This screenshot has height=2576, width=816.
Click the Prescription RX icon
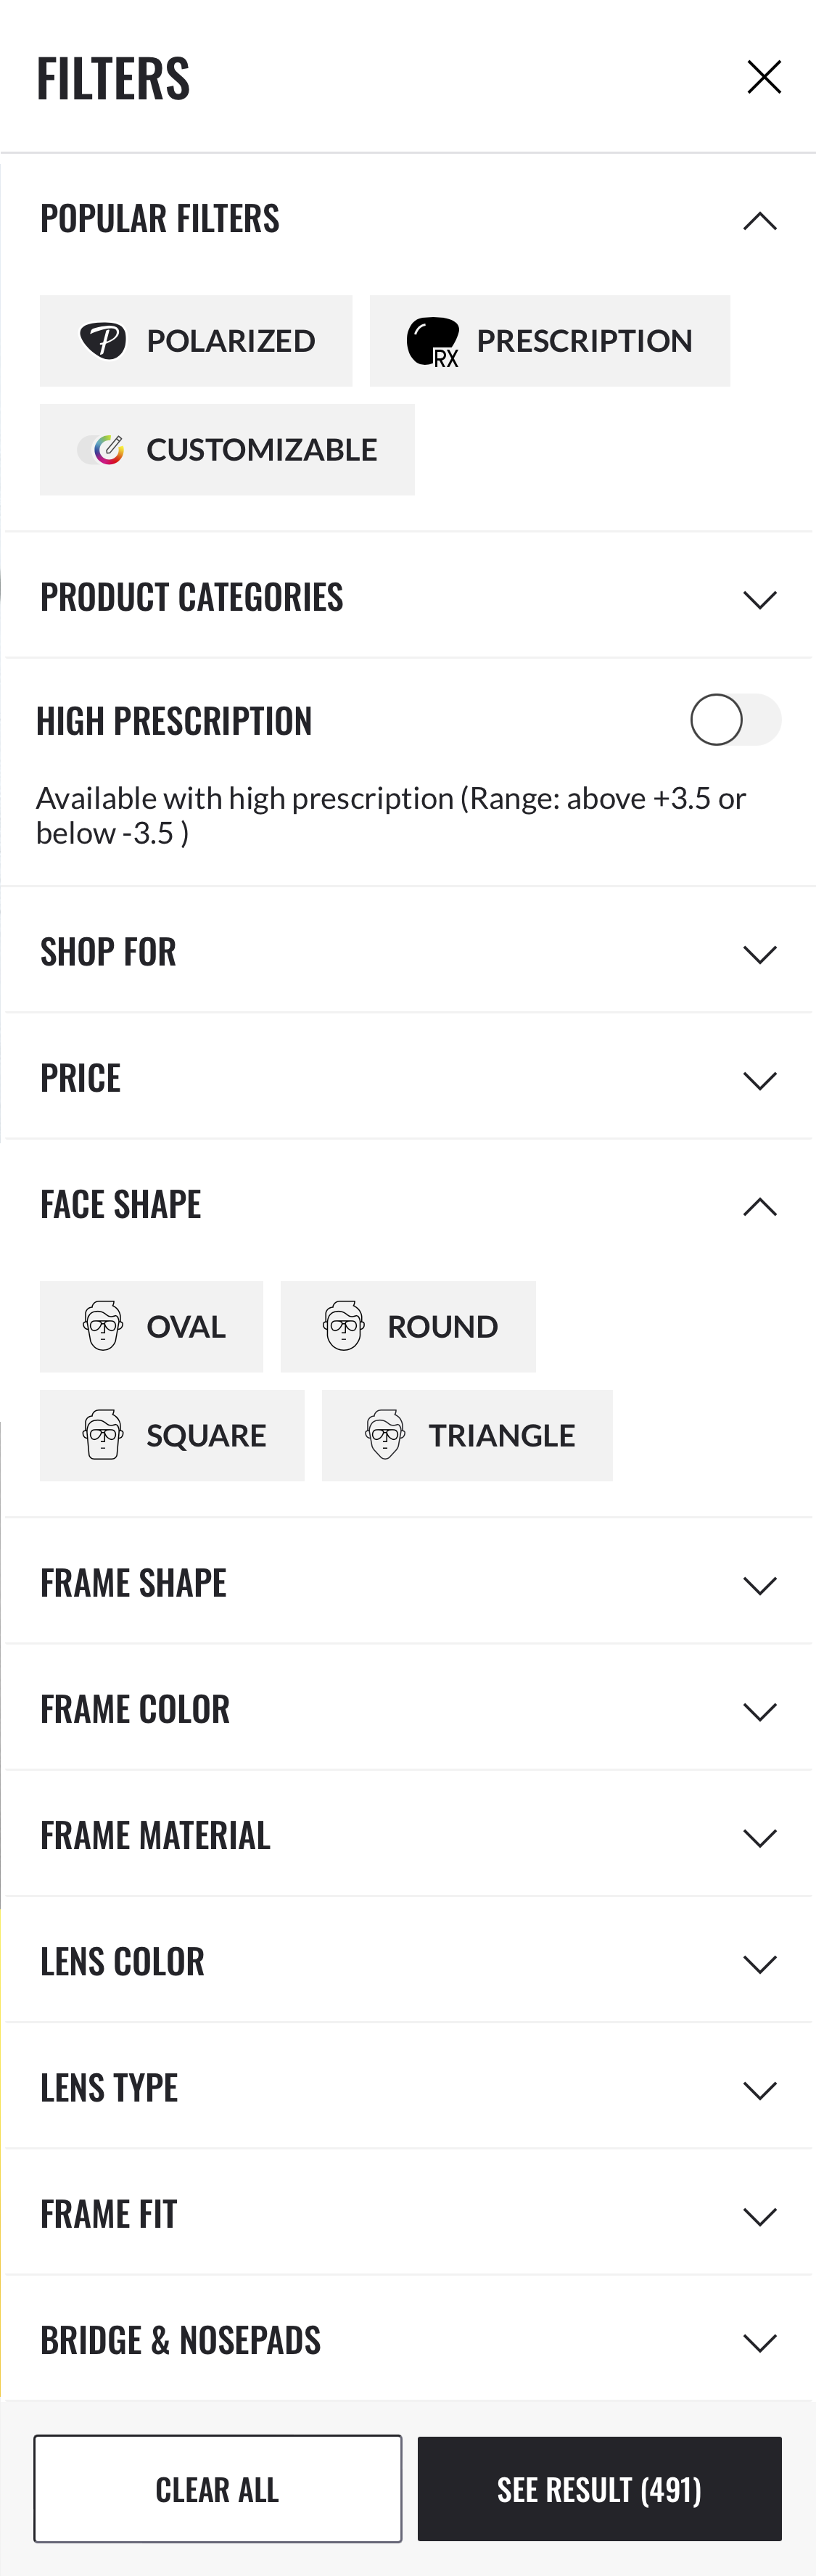click(x=433, y=340)
